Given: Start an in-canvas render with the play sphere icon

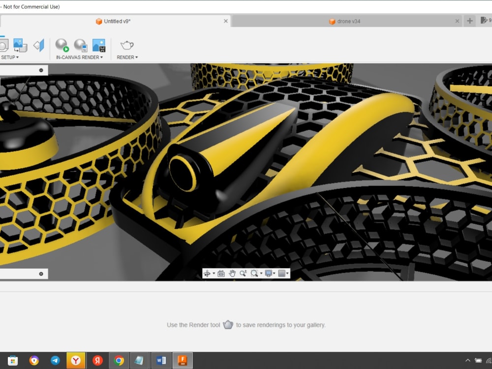Looking at the screenshot, I should pos(61,46).
